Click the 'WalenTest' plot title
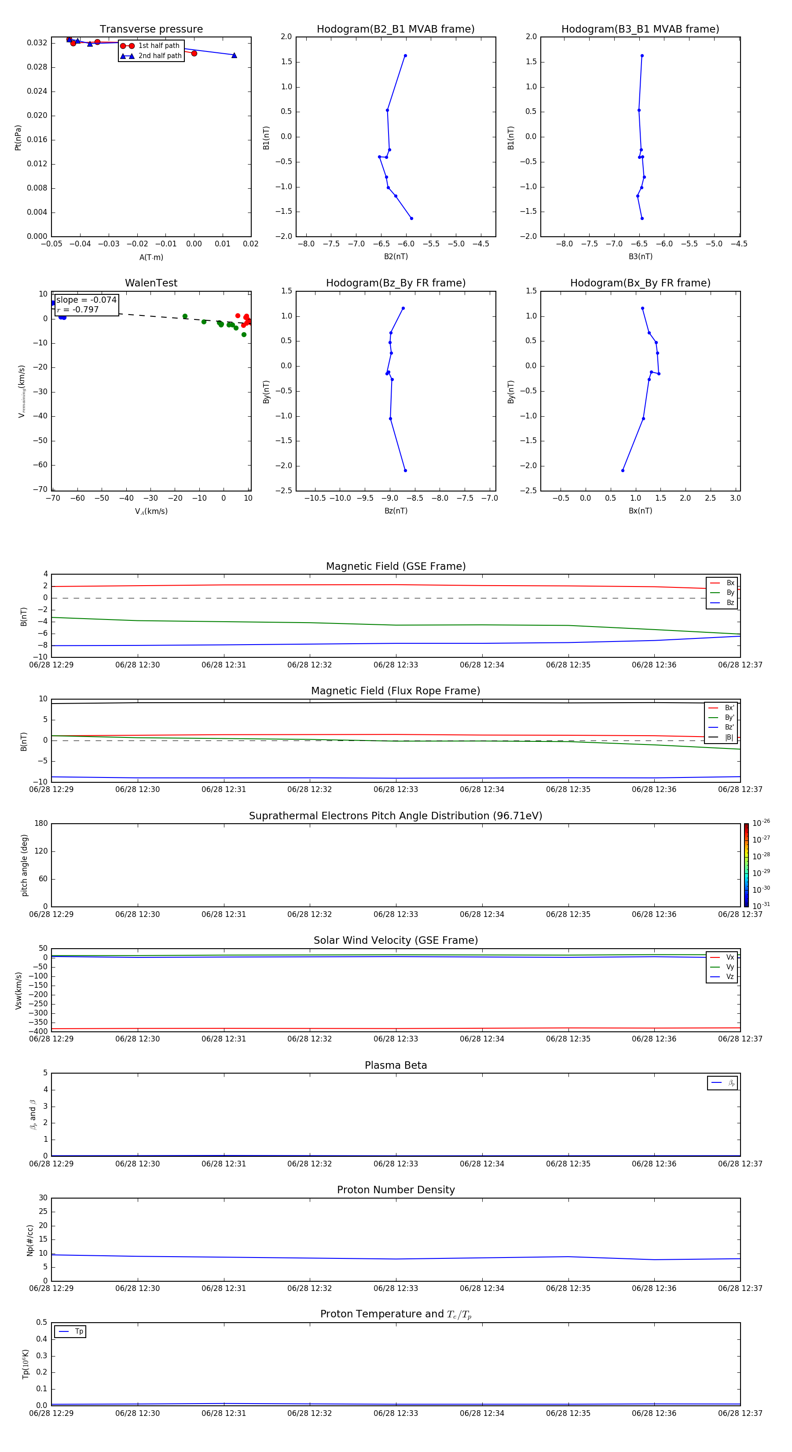 point(151,283)
